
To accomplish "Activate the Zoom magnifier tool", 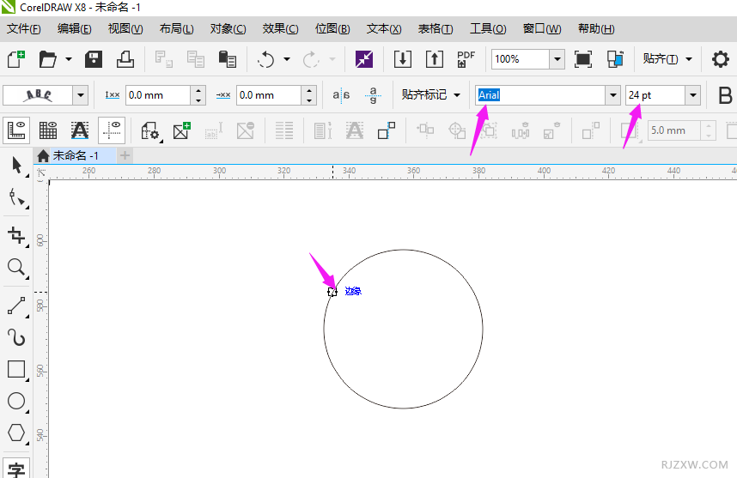I will coord(16,268).
